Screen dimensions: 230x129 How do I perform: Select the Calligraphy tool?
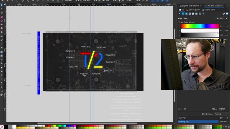click(1, 44)
